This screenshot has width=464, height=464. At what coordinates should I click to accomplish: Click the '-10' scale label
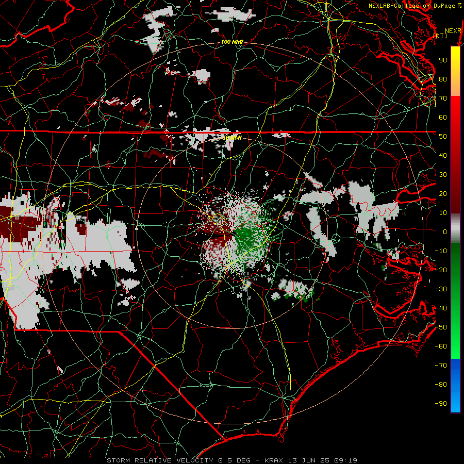441,251
